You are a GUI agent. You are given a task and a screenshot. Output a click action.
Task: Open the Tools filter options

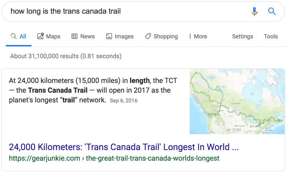click(x=270, y=36)
